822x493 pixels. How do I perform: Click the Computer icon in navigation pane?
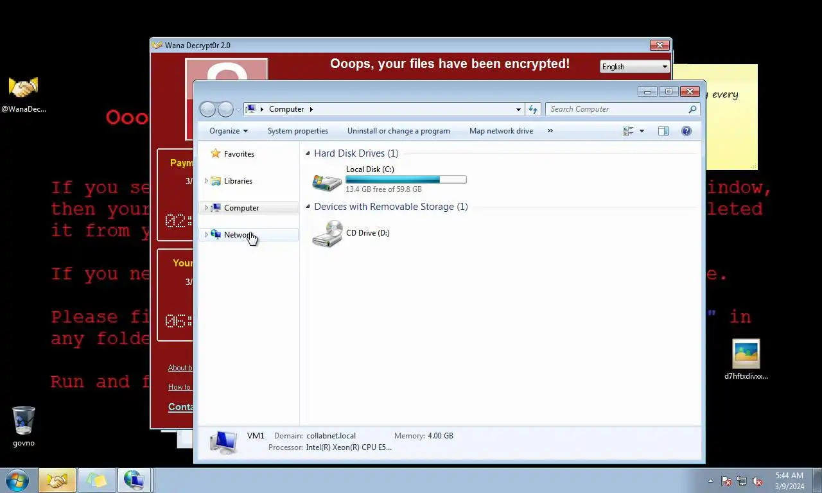(216, 208)
